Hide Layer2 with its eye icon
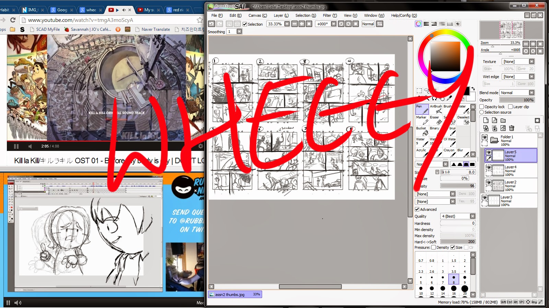The height and width of the screenshot is (308, 549). [x=489, y=182]
